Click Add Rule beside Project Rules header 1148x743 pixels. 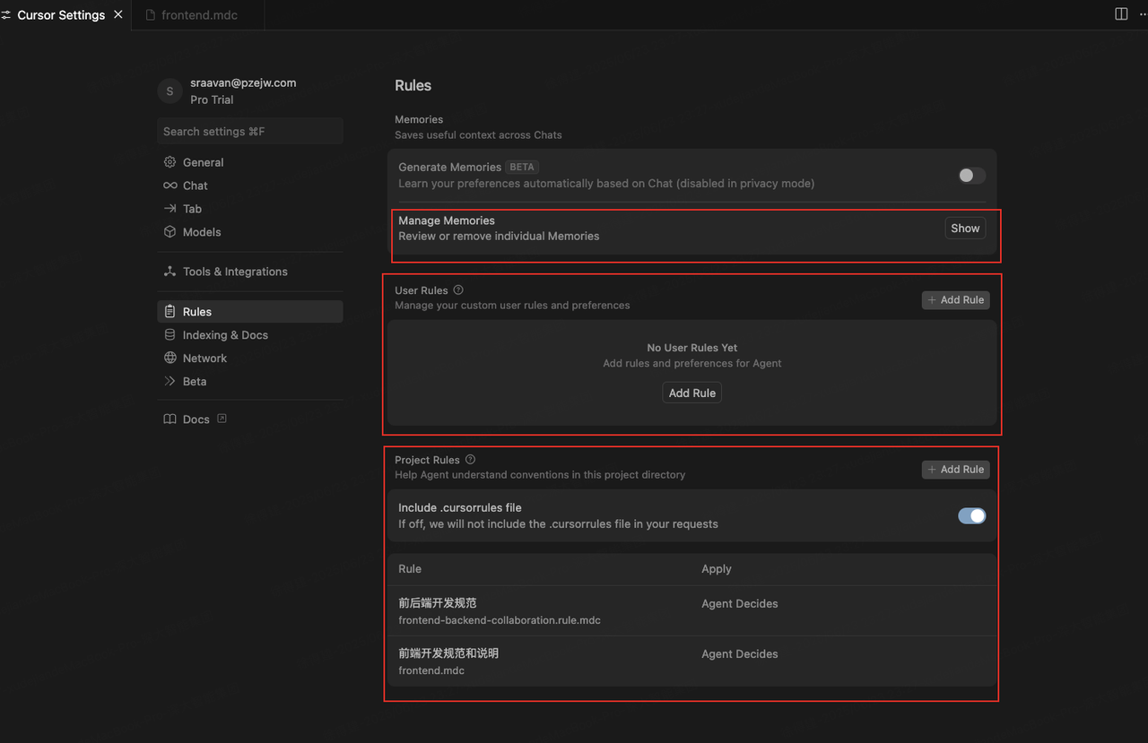click(956, 470)
